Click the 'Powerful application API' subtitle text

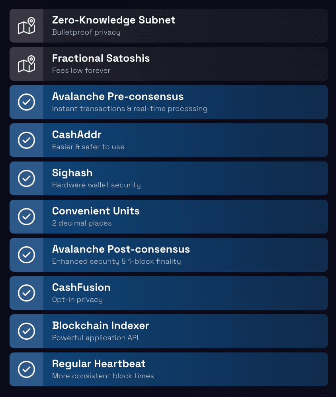click(95, 338)
